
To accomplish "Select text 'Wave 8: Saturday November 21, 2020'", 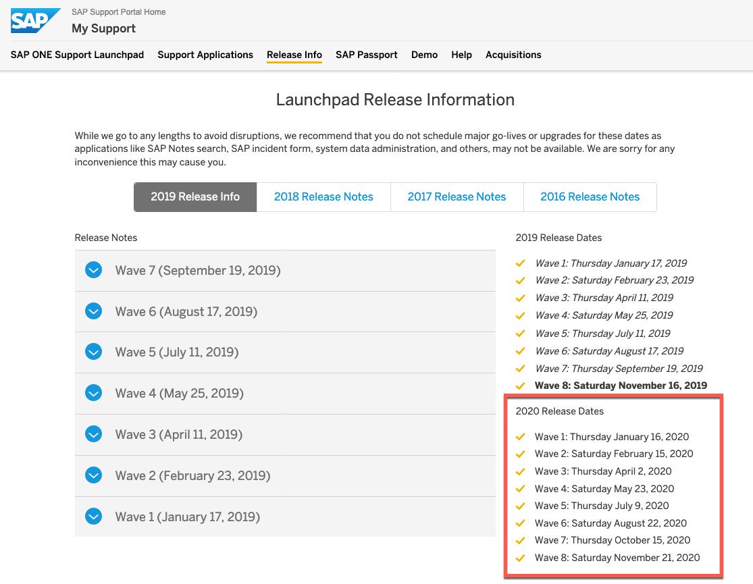I will point(617,558).
